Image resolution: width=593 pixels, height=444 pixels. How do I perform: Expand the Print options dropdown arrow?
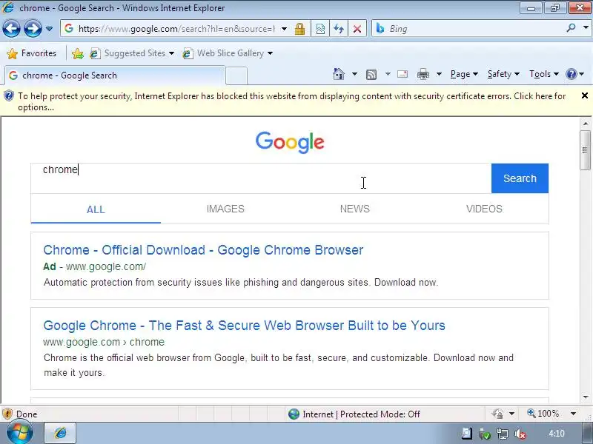[439, 74]
